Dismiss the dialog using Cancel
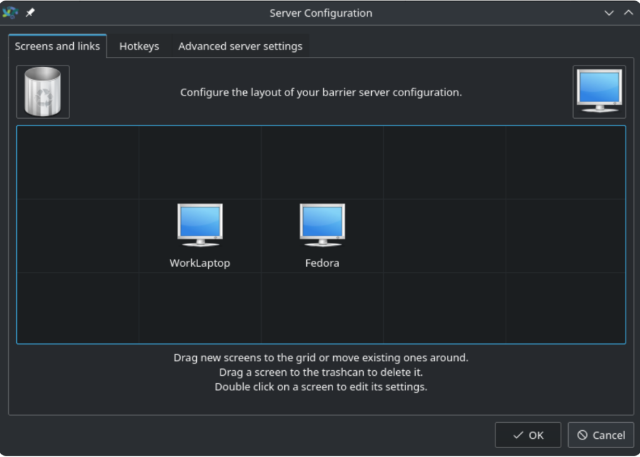Image resolution: width=640 pixels, height=457 pixels. click(x=601, y=435)
